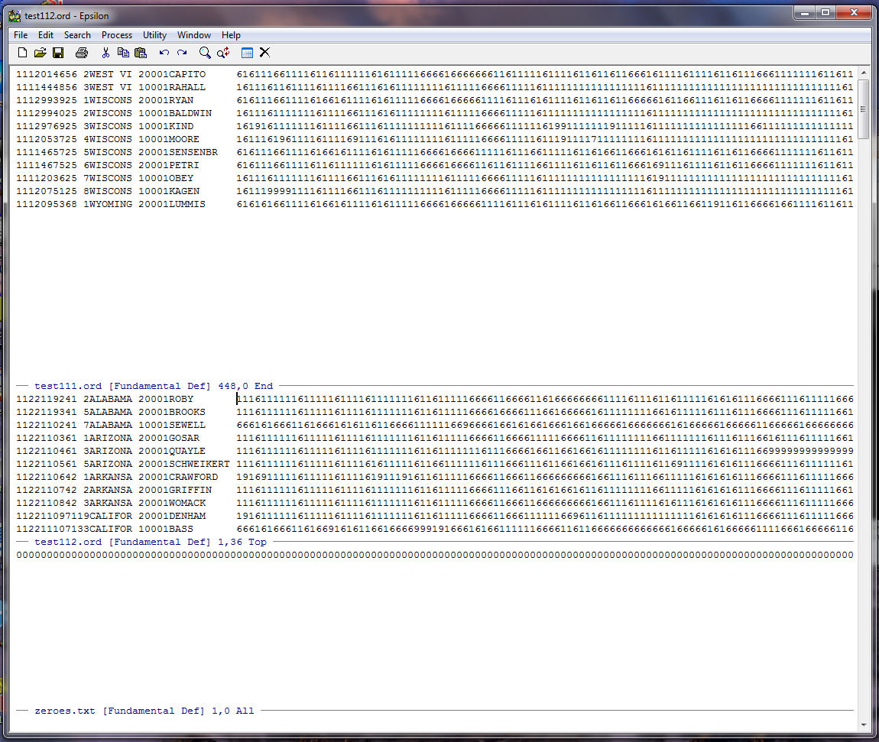Screen dimensions: 879x742
Task: Open the Search menu
Action: pyautogui.click(x=77, y=35)
